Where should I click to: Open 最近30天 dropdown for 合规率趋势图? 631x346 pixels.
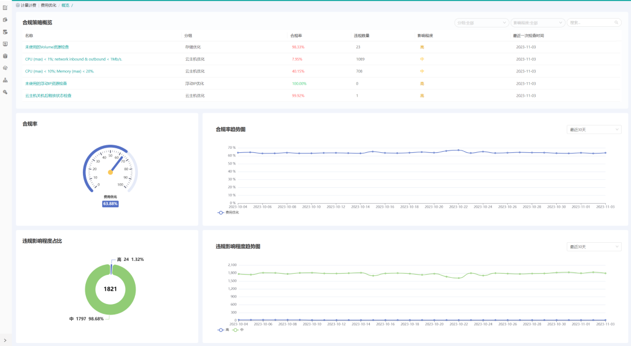pyautogui.click(x=594, y=130)
